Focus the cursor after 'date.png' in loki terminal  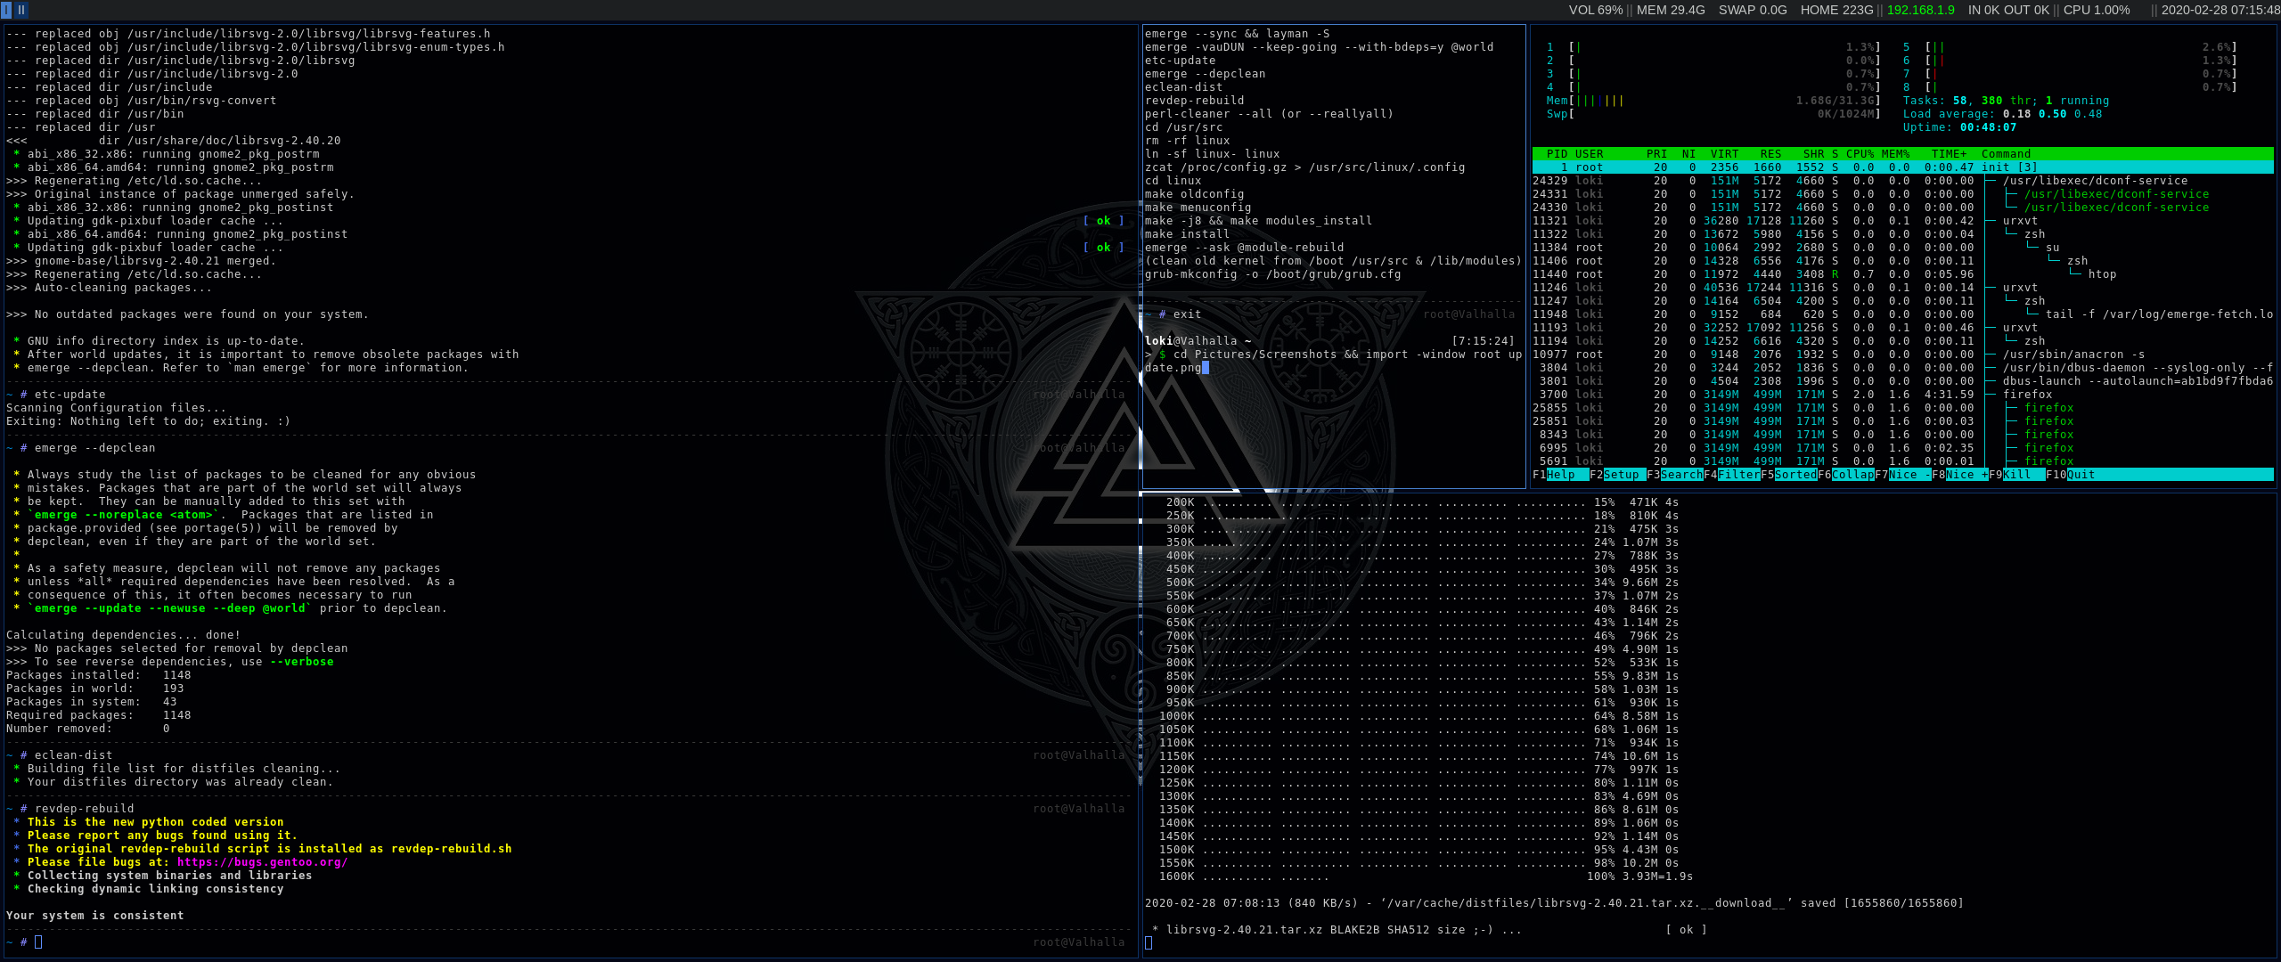tap(1206, 368)
